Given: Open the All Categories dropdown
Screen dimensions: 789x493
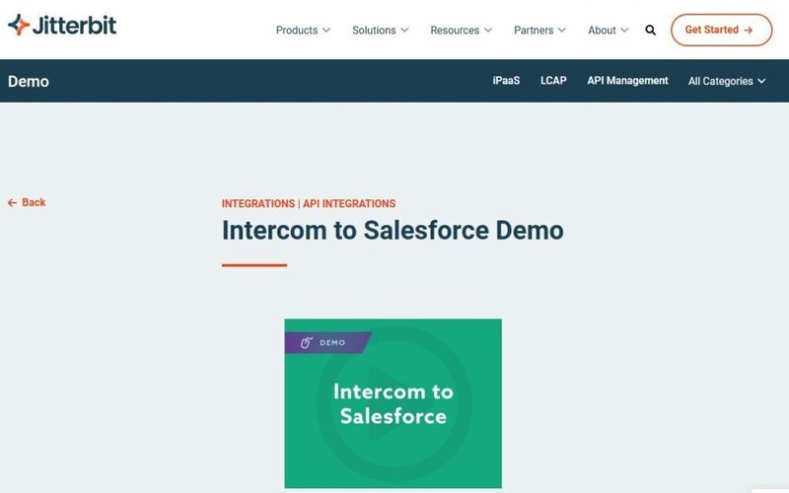Looking at the screenshot, I should [x=727, y=81].
